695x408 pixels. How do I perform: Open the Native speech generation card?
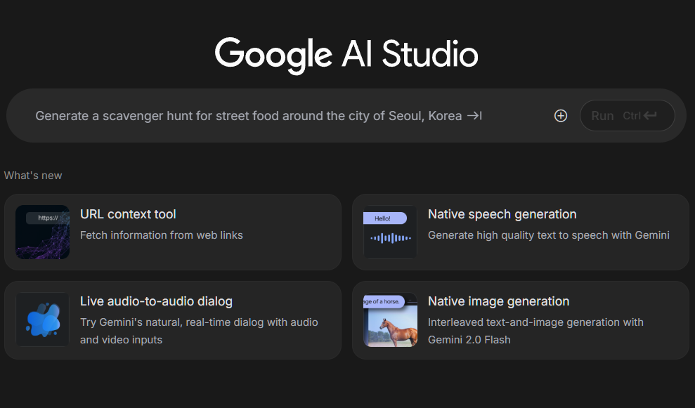pos(521,232)
